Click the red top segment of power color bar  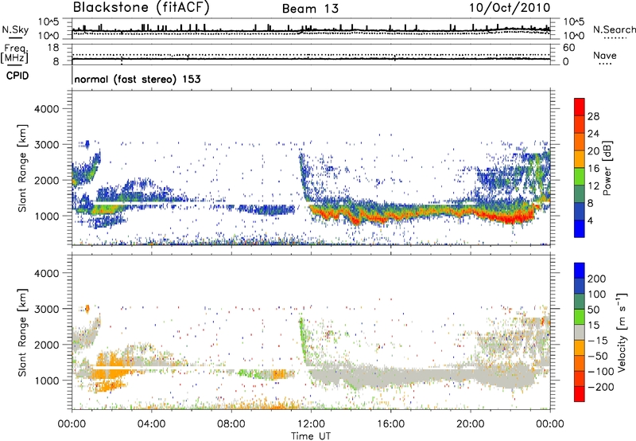(580, 107)
